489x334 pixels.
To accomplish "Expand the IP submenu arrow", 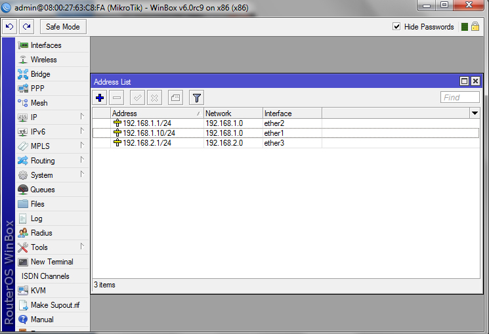I will coord(82,117).
